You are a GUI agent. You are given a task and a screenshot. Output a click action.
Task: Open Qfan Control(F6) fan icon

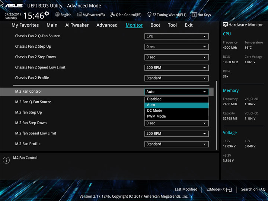pyautogui.click(x=112, y=15)
